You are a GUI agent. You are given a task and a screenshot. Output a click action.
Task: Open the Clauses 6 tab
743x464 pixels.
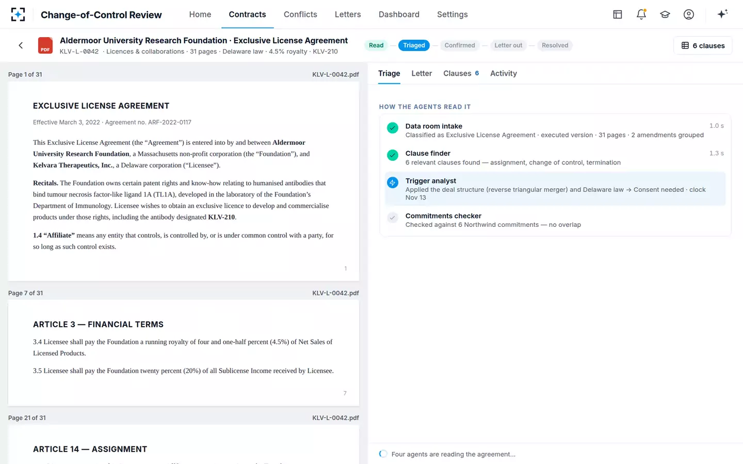[x=461, y=73]
